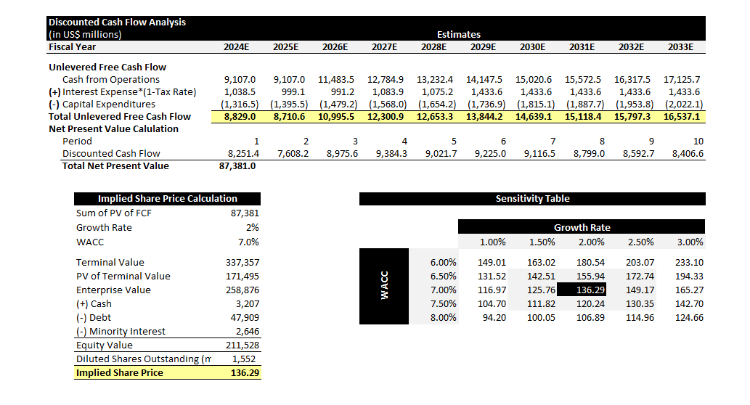The image size is (750, 405).
Task: Select Discounted Cash Flow value 8,251.4
Action: (243, 153)
